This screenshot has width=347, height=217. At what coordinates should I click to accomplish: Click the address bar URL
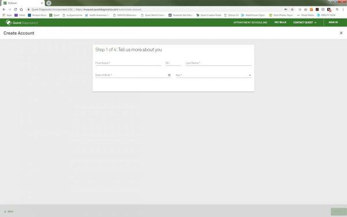109,9
